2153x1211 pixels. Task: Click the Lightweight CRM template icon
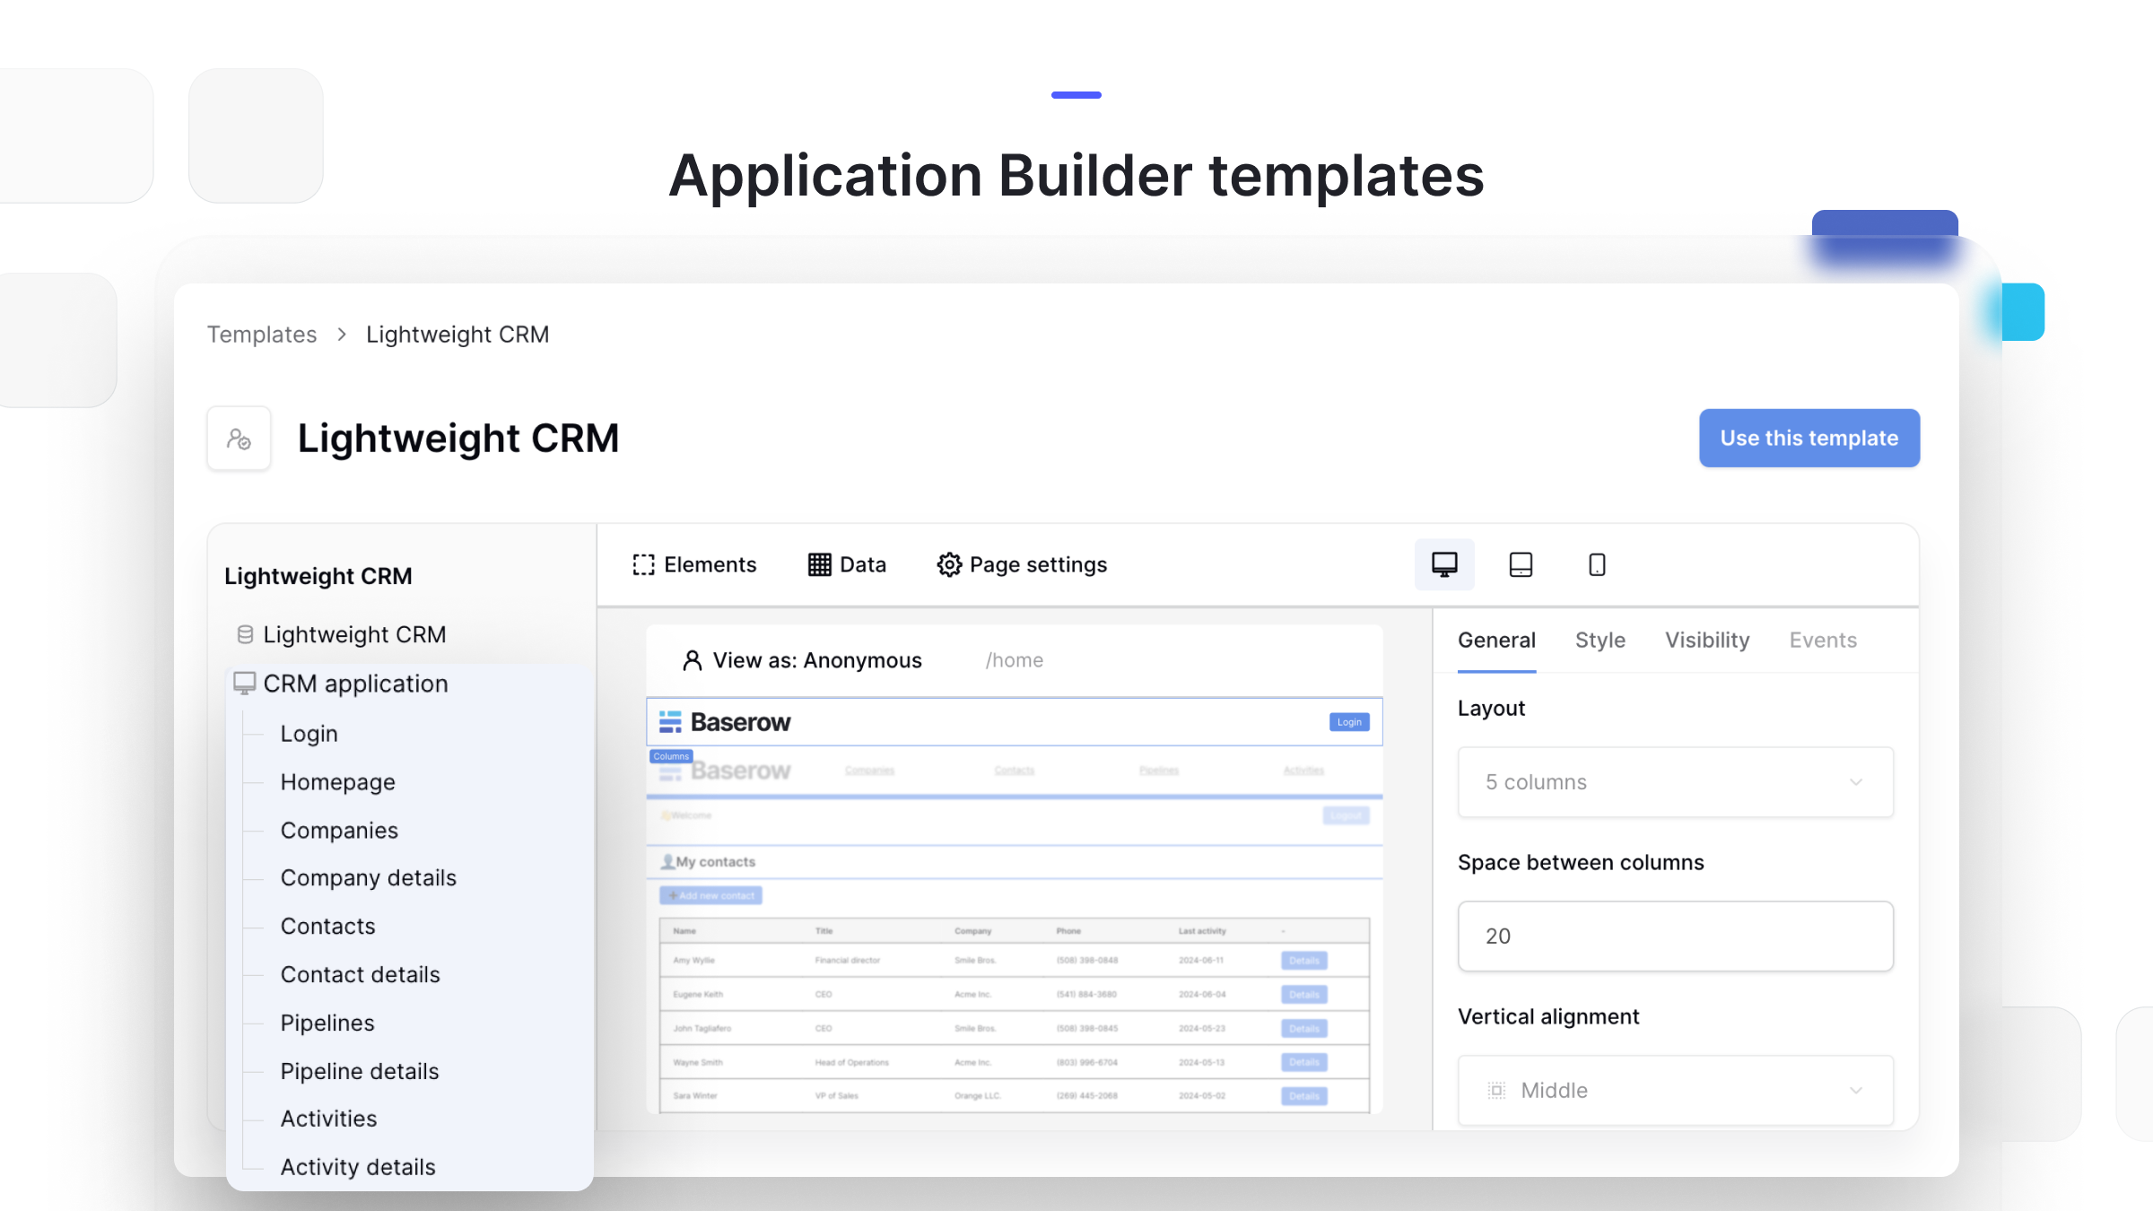click(239, 438)
